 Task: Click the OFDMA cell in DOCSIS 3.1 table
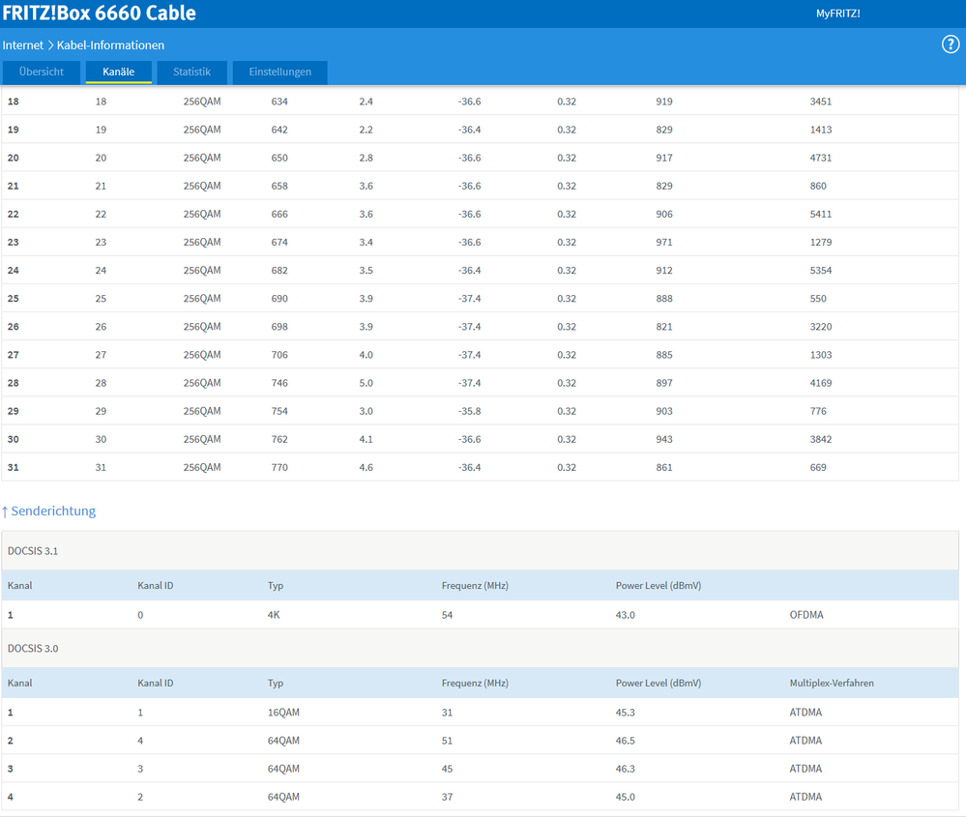tap(806, 615)
